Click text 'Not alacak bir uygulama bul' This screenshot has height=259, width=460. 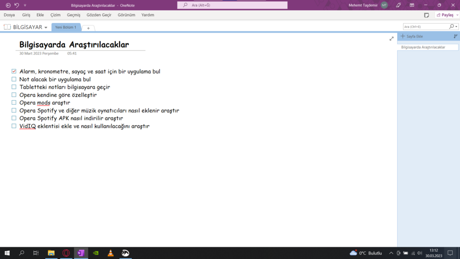pos(55,79)
